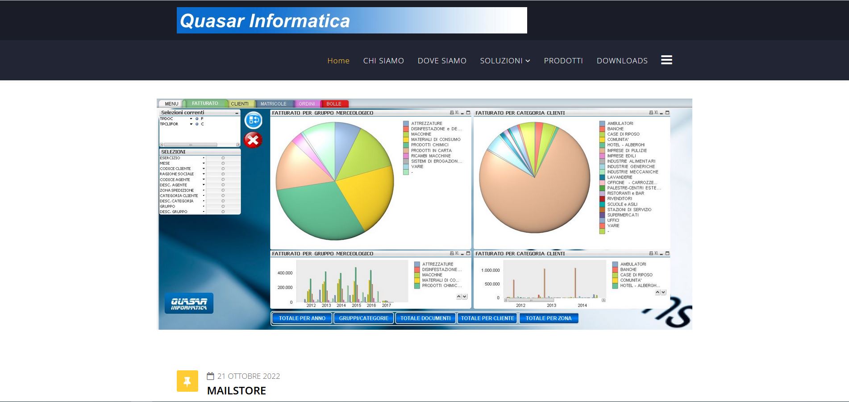Switch to the CLIENTI tab
The width and height of the screenshot is (849, 402).
(x=240, y=104)
